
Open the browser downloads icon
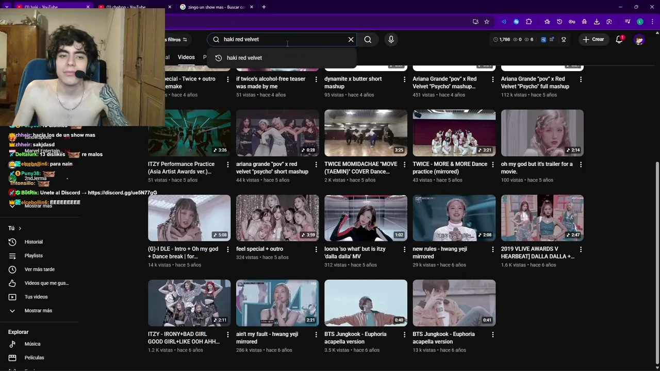597,22
